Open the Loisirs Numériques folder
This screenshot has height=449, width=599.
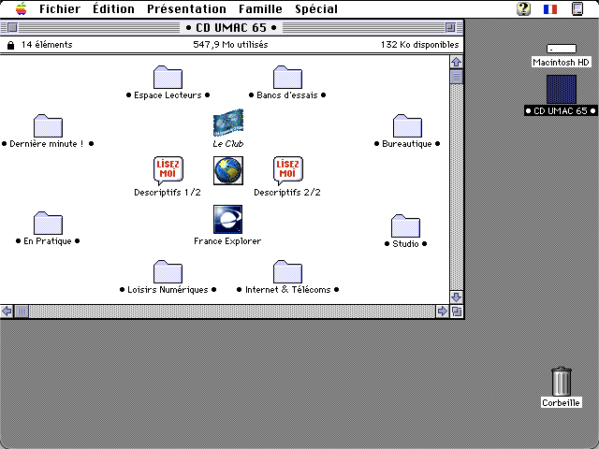click(168, 272)
